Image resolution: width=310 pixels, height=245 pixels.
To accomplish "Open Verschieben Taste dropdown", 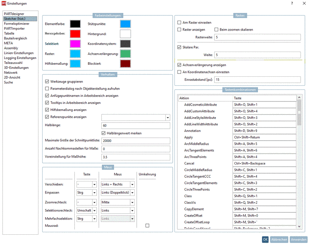I will 94,184.
